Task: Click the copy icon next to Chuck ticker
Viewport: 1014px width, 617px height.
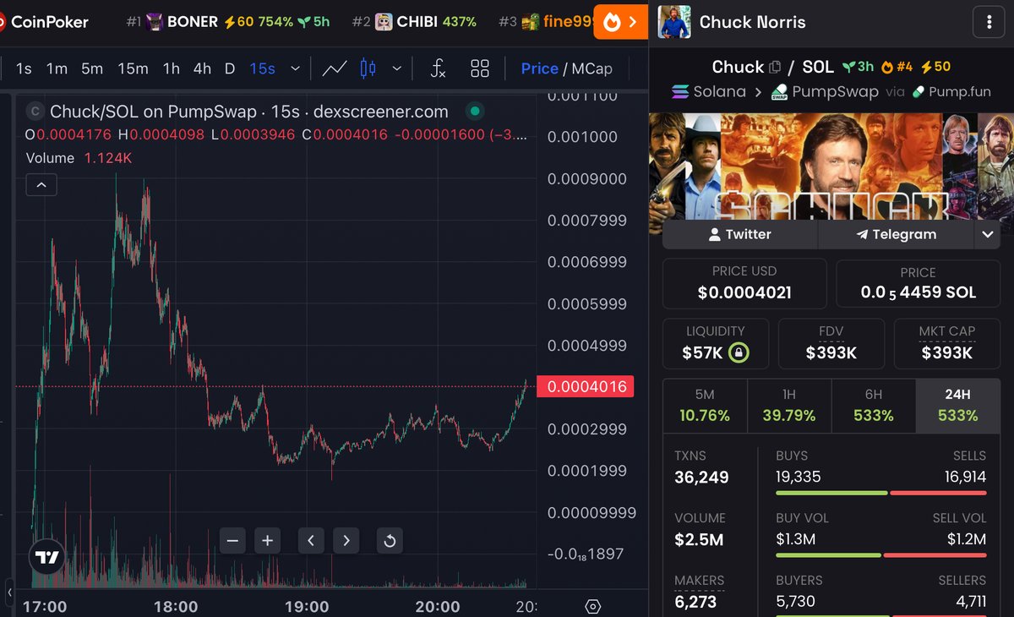Action: coord(774,66)
